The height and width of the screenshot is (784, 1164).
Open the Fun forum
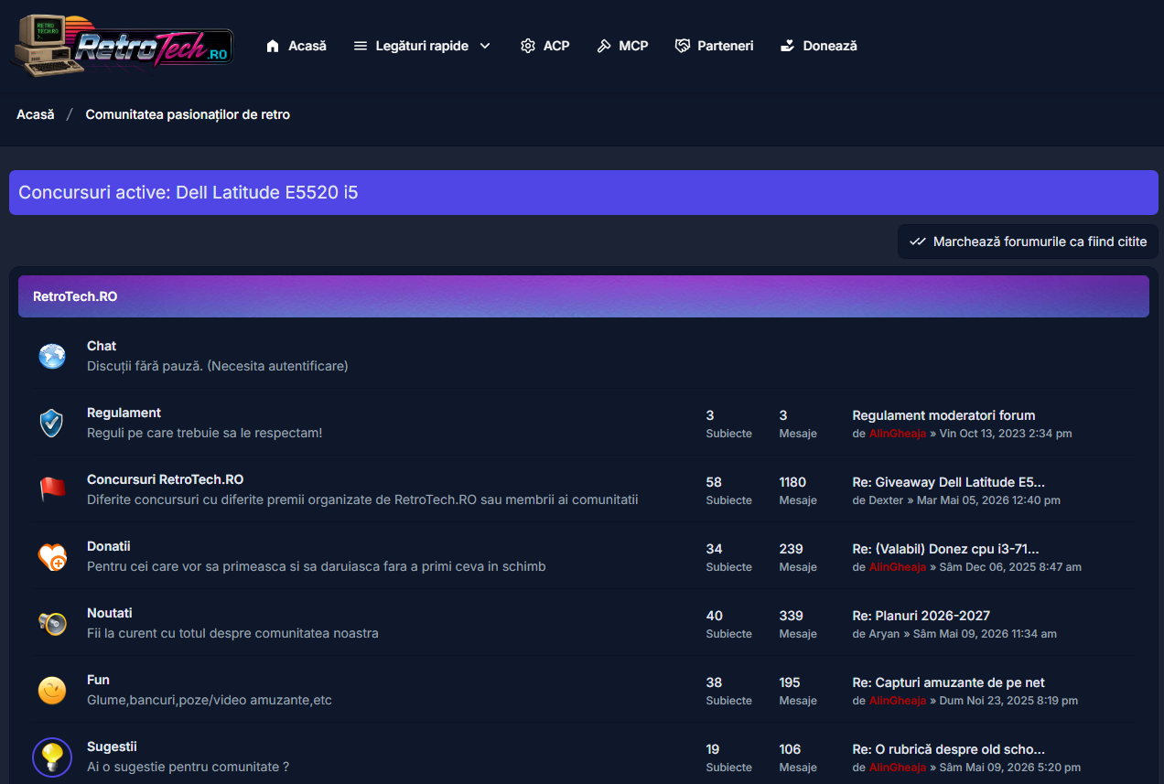pyautogui.click(x=98, y=680)
